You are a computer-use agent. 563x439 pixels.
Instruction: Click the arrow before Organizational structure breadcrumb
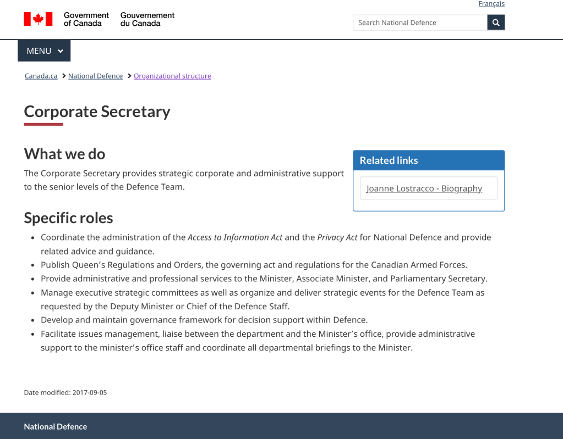coord(129,76)
